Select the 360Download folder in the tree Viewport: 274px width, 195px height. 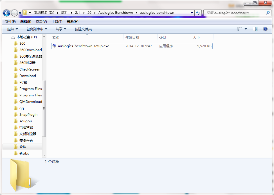[x=31, y=50]
